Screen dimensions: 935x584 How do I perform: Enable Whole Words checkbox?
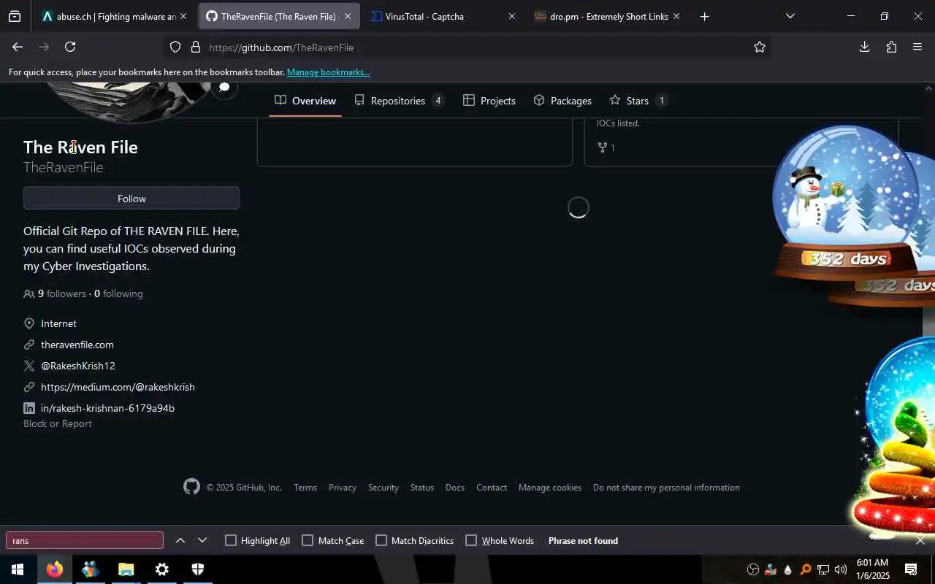coord(471,540)
